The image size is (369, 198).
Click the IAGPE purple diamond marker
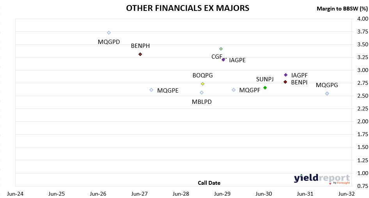coord(224,60)
